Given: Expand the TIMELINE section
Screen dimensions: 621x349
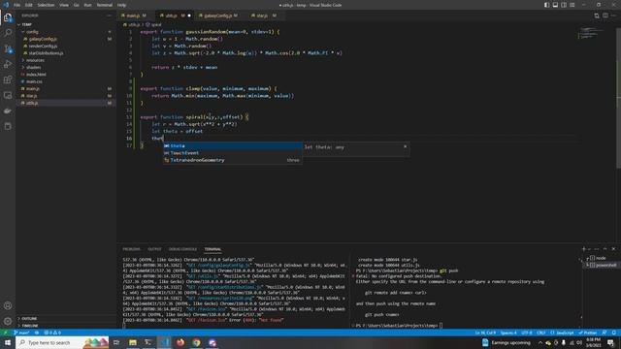Looking at the screenshot, I should coord(66,326).
